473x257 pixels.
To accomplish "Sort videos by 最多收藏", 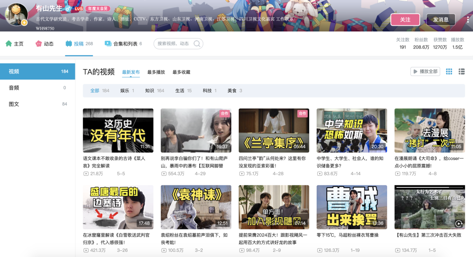I will pyautogui.click(x=181, y=72).
